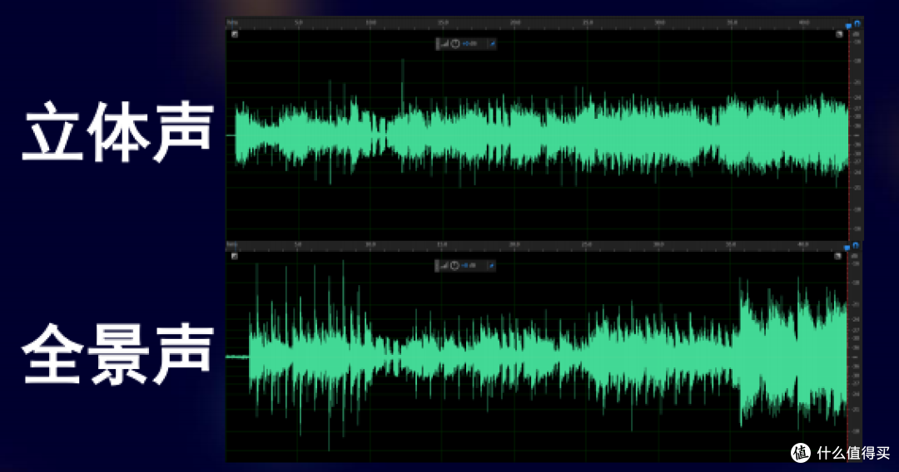The image size is (899, 472).
Task: Toggle the magnet snapping icon above the 立体声 waveform
Action: [857, 23]
